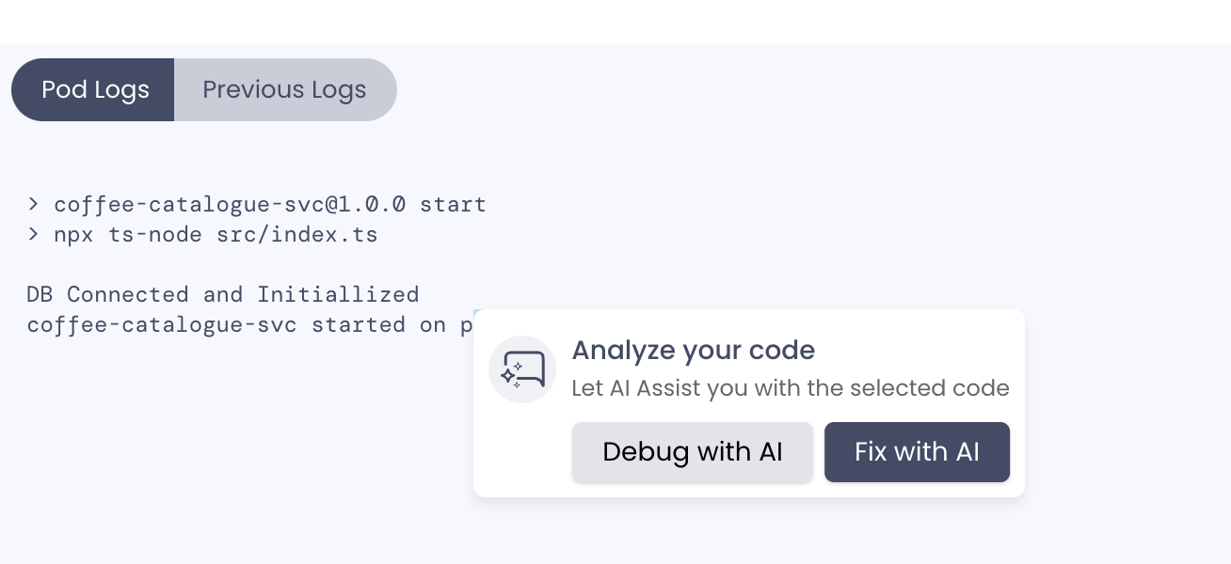Viewport: 1231px width, 564px height.
Task: Switch to the Pod Logs tab
Action: [x=93, y=90]
